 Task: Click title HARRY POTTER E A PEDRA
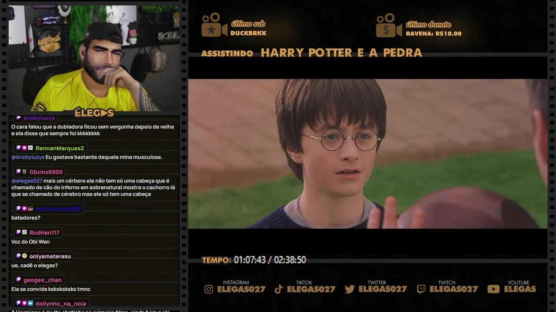pos(341,53)
